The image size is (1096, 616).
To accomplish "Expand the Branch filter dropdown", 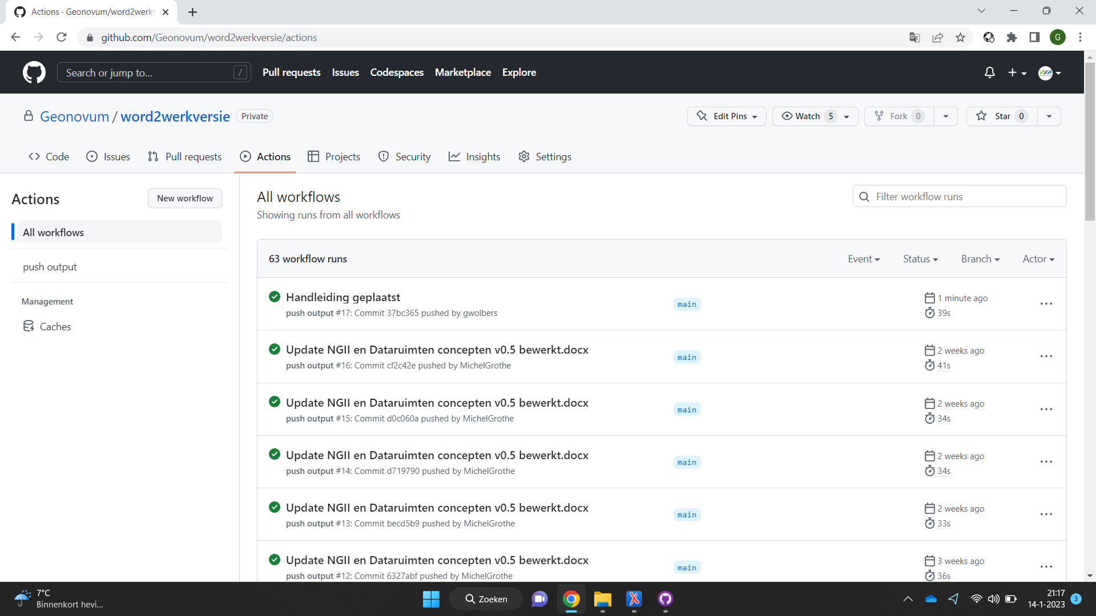I will point(981,259).
